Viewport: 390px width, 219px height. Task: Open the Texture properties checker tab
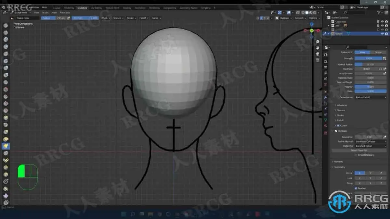[x=326, y=133]
